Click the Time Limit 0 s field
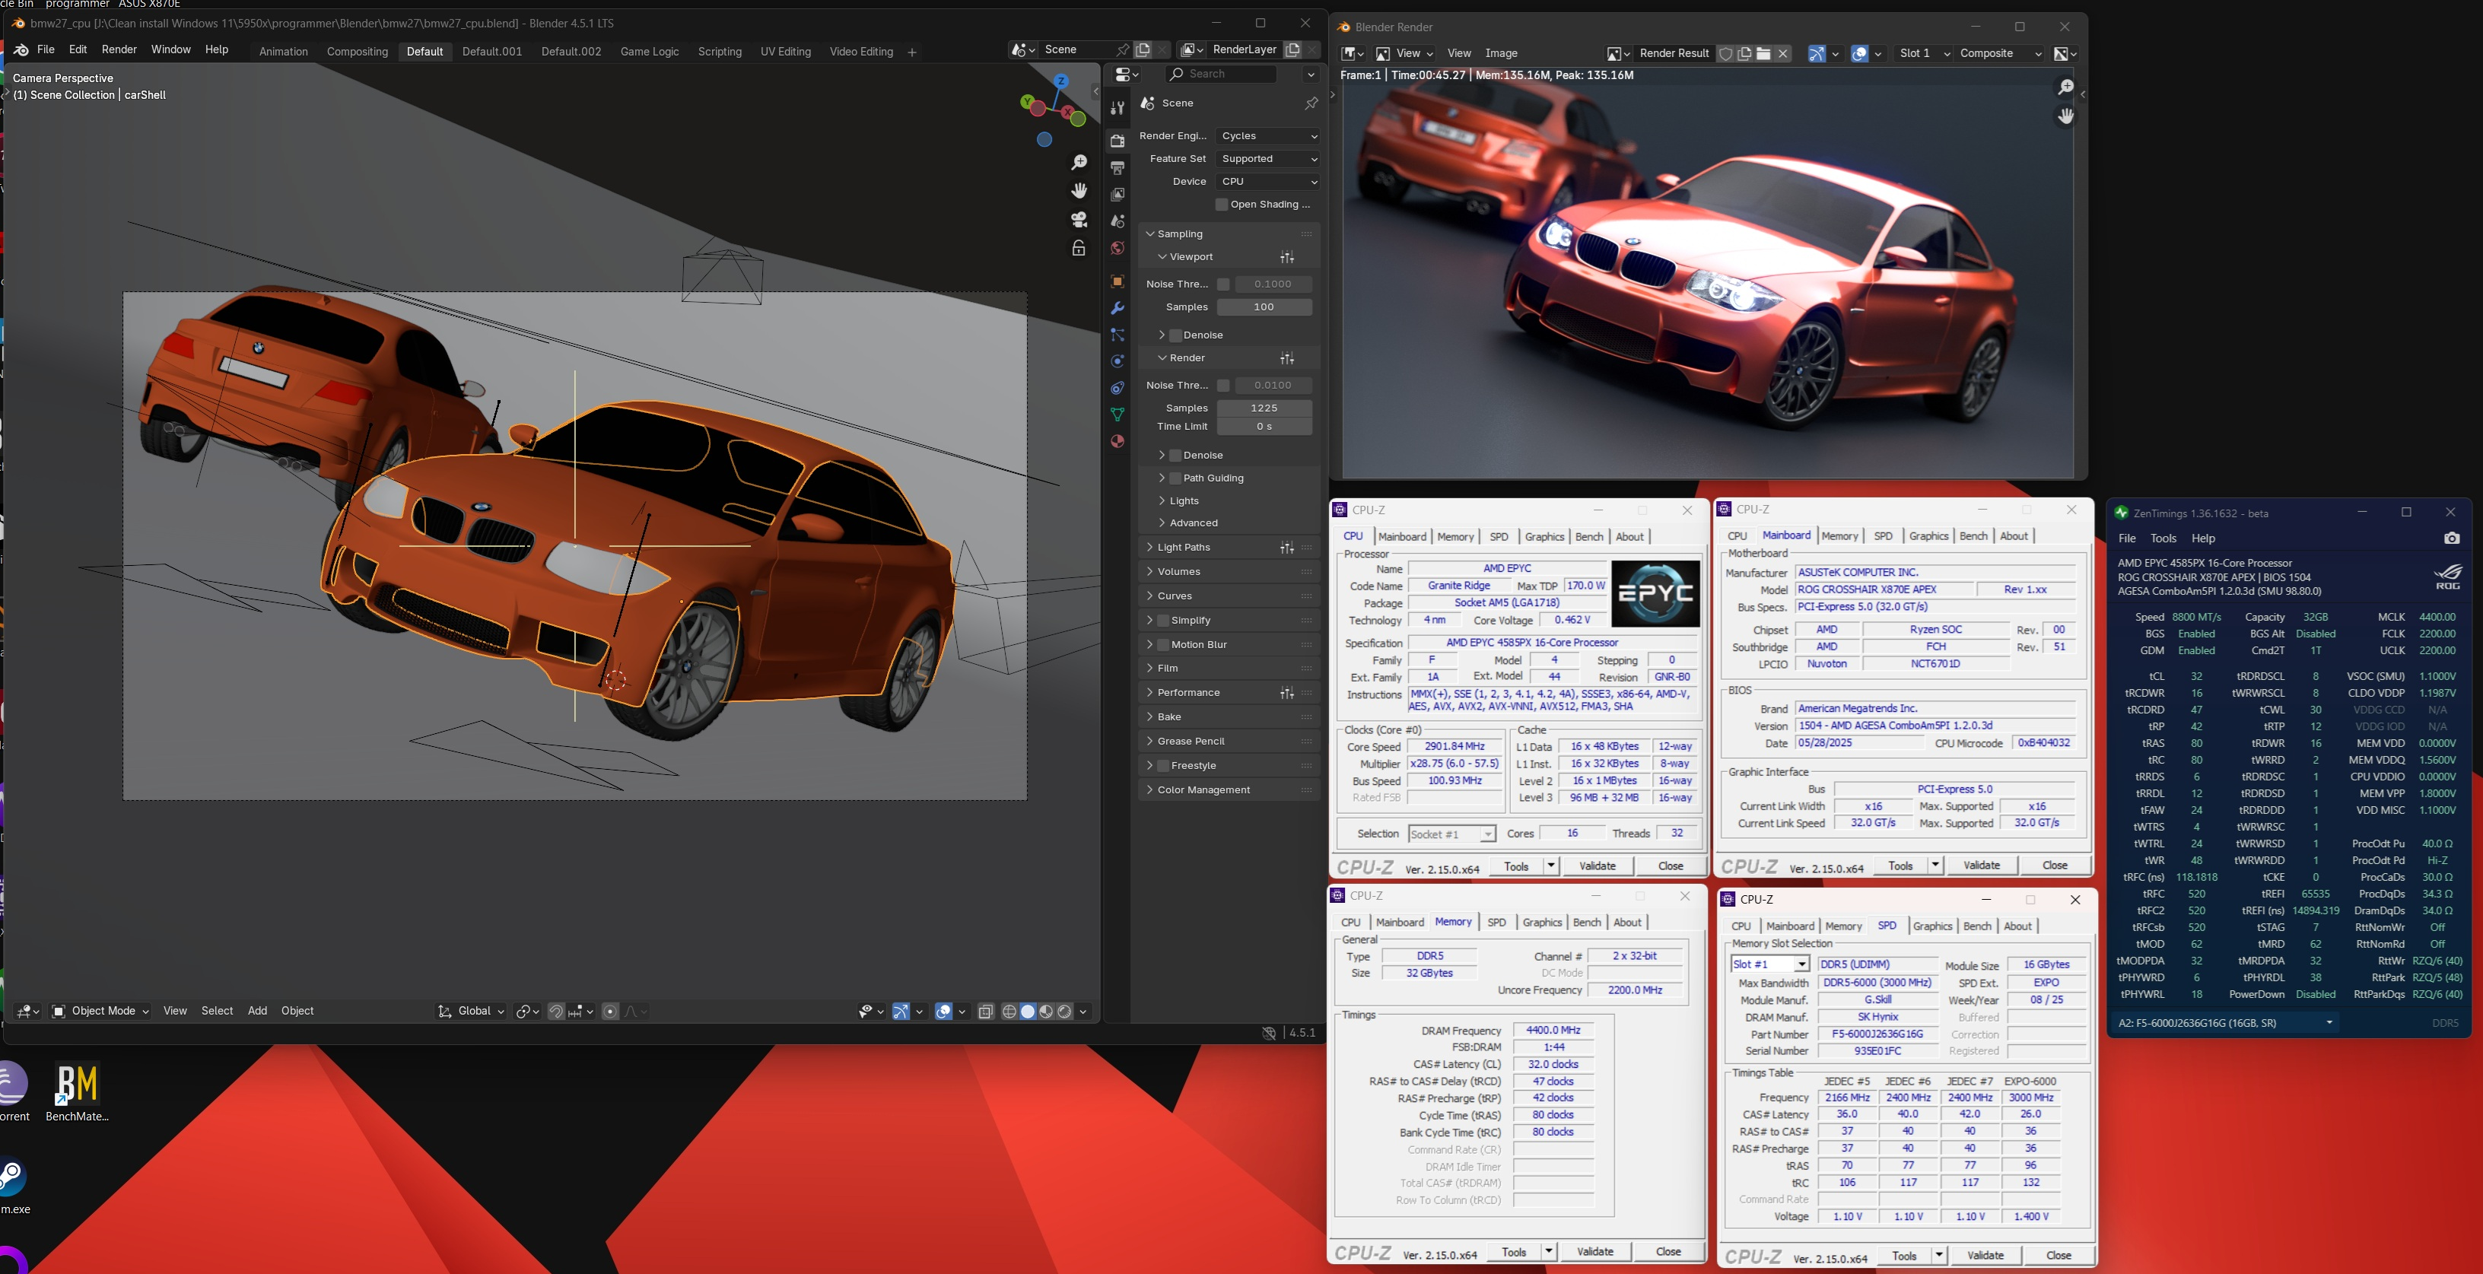2483x1274 pixels. 1264,427
